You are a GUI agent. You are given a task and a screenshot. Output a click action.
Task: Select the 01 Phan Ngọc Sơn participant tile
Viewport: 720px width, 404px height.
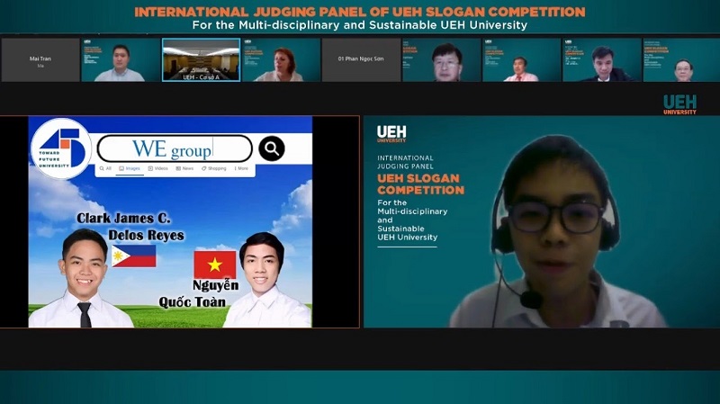(361, 59)
